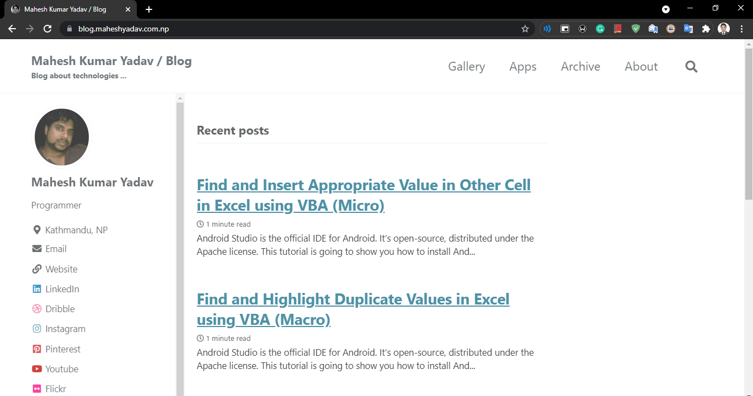753x396 pixels.
Task: Bookmark this page with the star icon
Action: 525,29
